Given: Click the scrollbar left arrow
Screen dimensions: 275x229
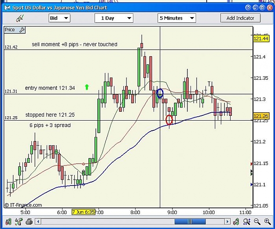Looking at the screenshot, I should pyautogui.click(x=38, y=222).
